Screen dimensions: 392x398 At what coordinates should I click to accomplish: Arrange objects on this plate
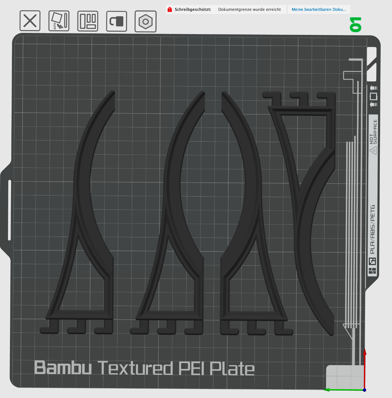pyautogui.click(x=88, y=21)
